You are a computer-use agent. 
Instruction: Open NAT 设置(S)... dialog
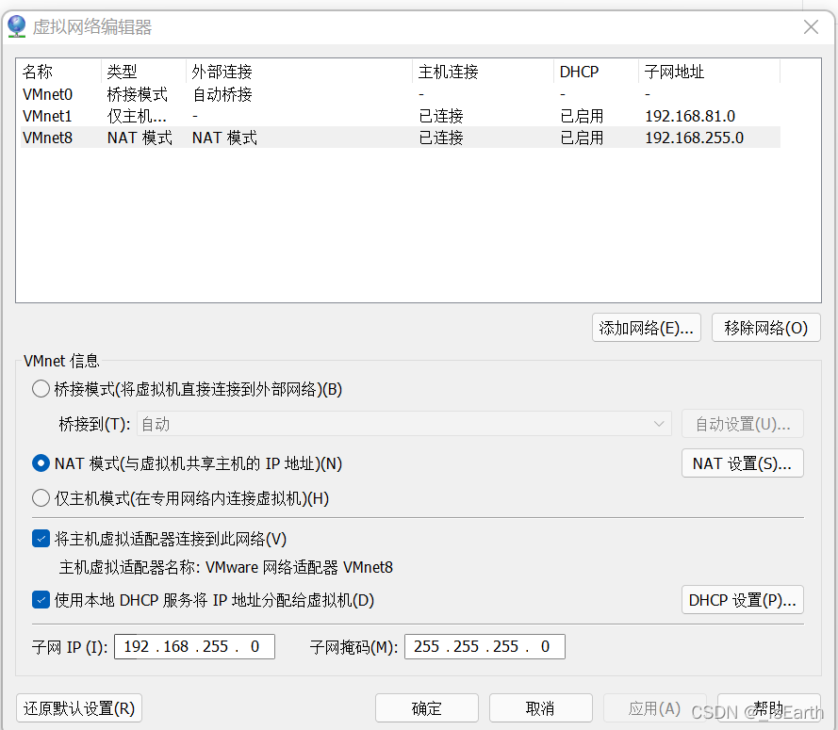(x=743, y=463)
